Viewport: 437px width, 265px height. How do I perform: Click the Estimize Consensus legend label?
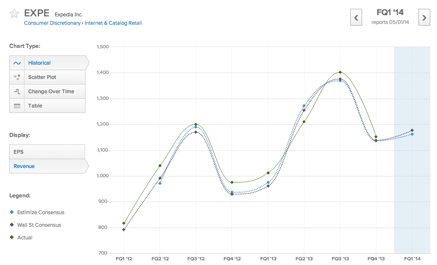click(x=41, y=212)
